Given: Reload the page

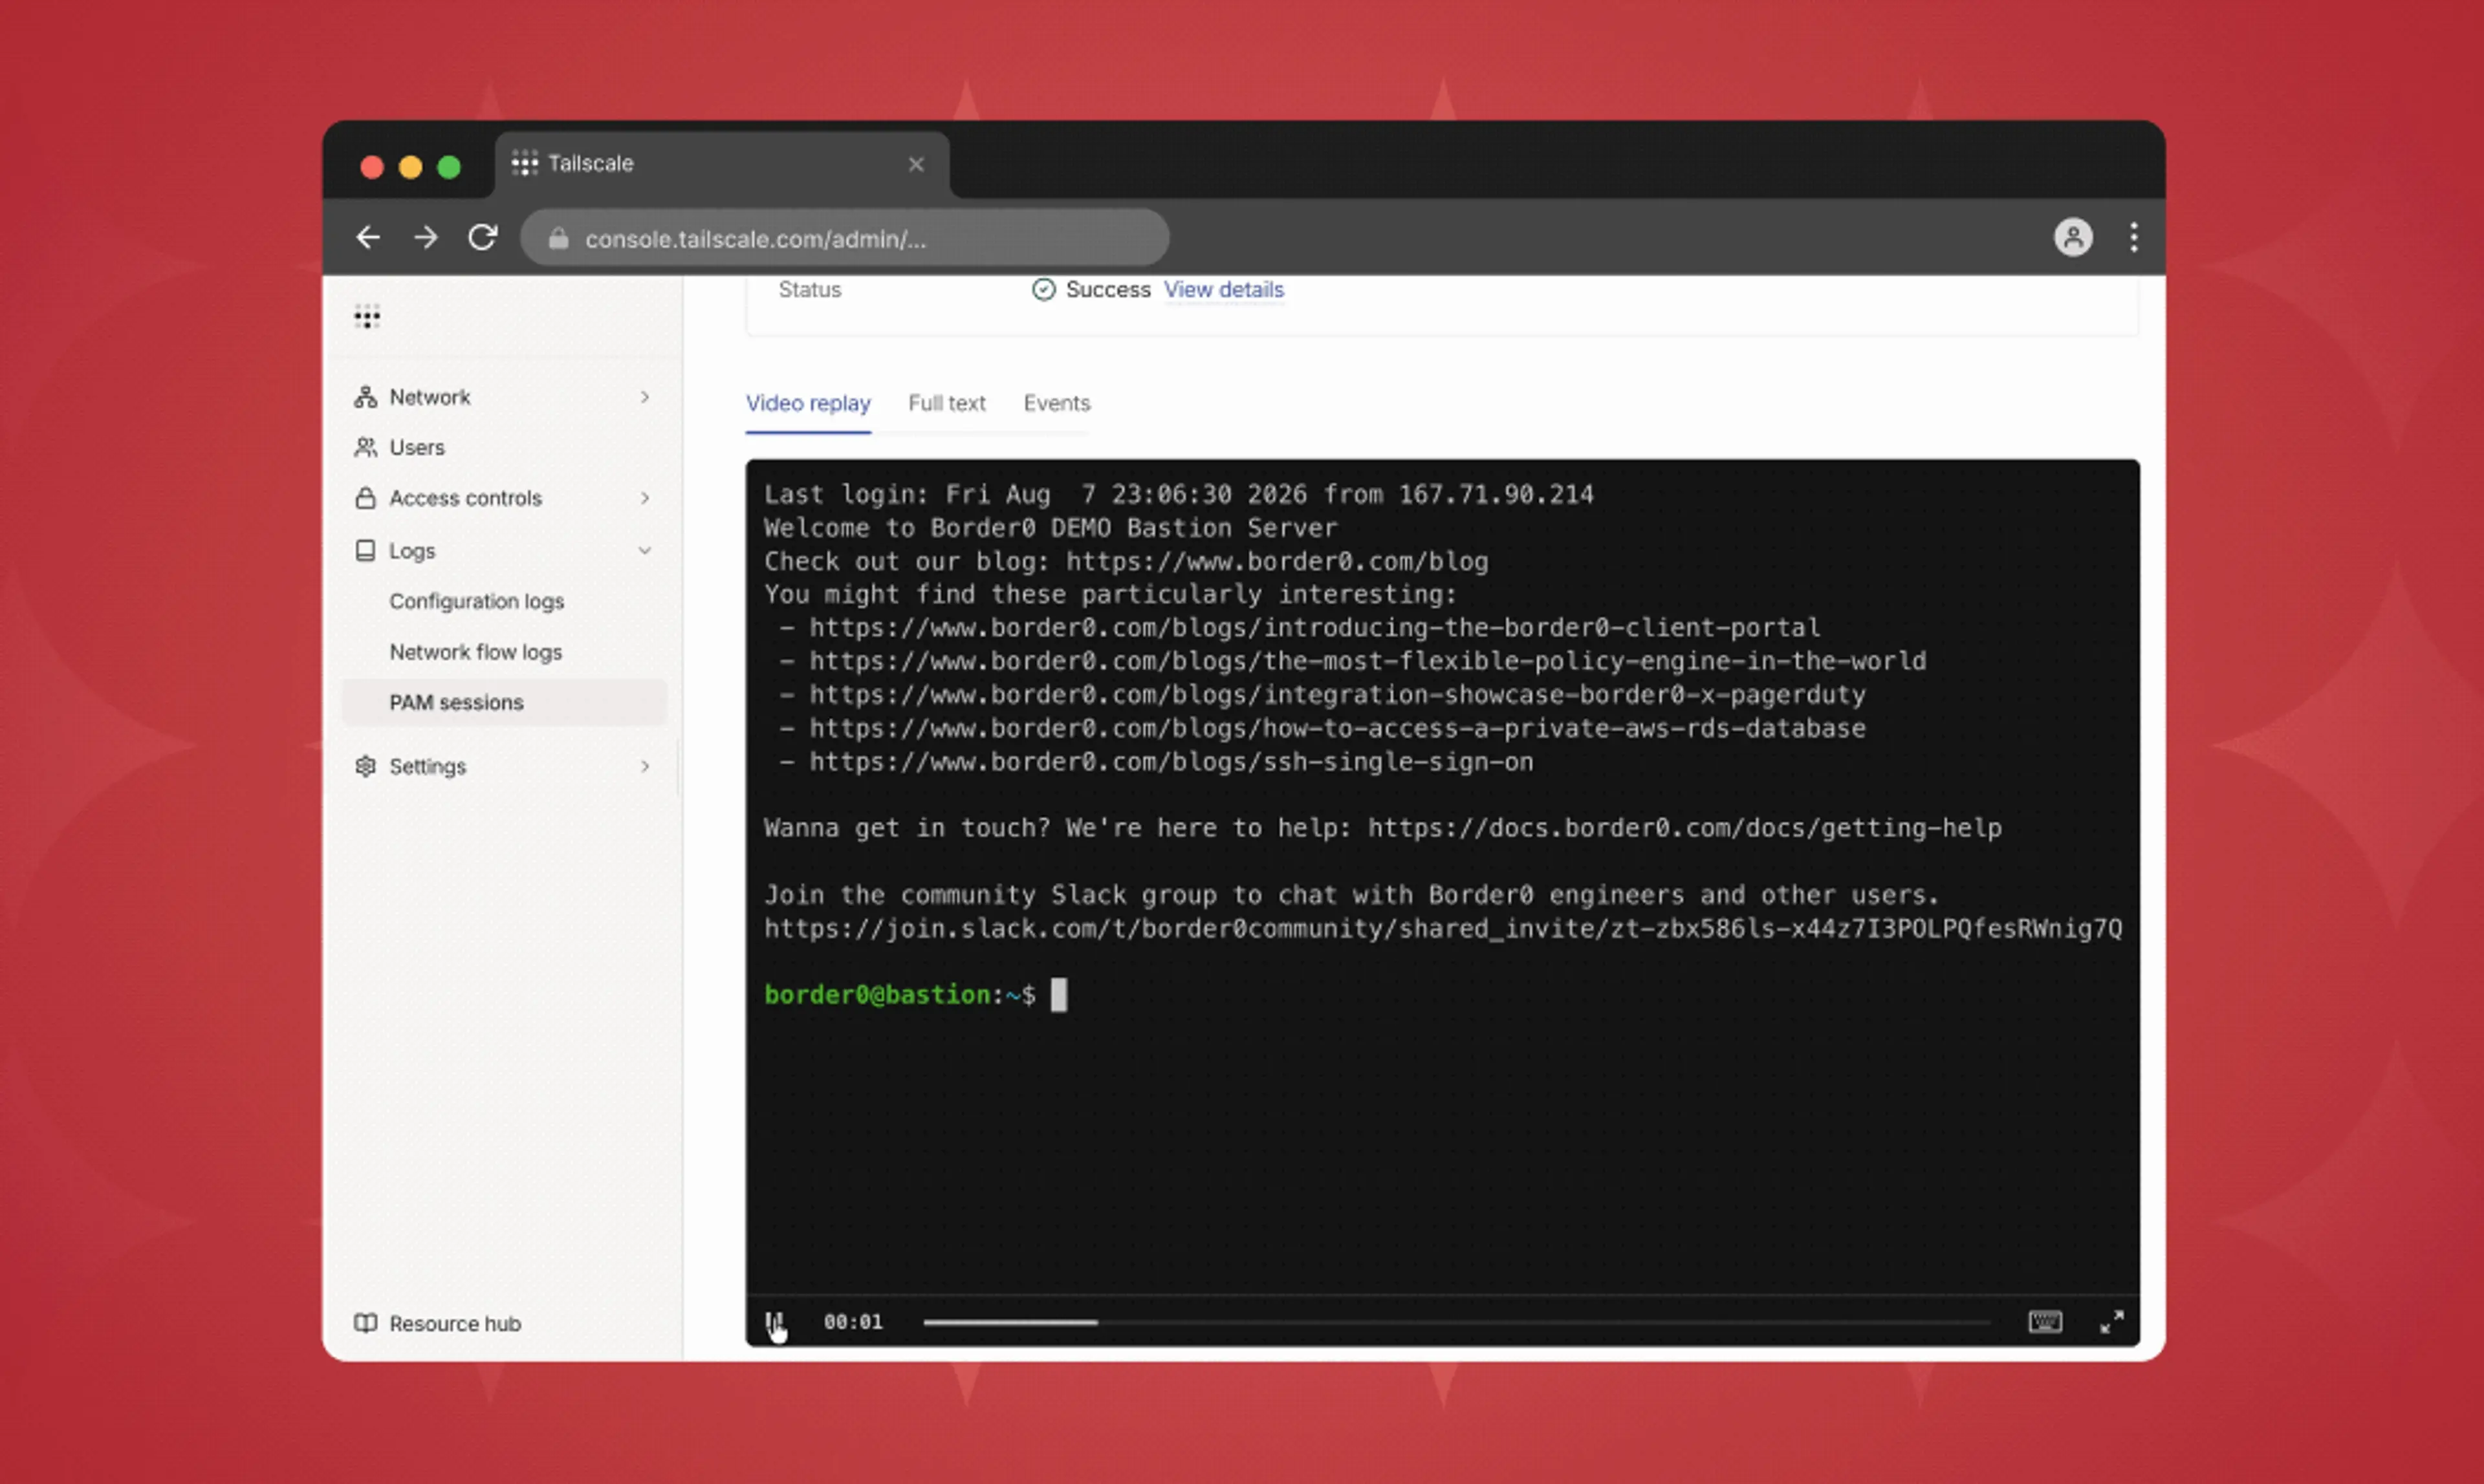Looking at the screenshot, I should click(483, 237).
